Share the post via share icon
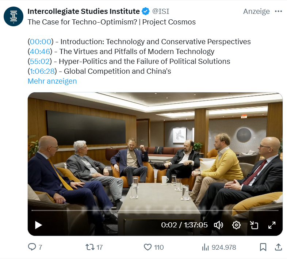 [278, 247]
